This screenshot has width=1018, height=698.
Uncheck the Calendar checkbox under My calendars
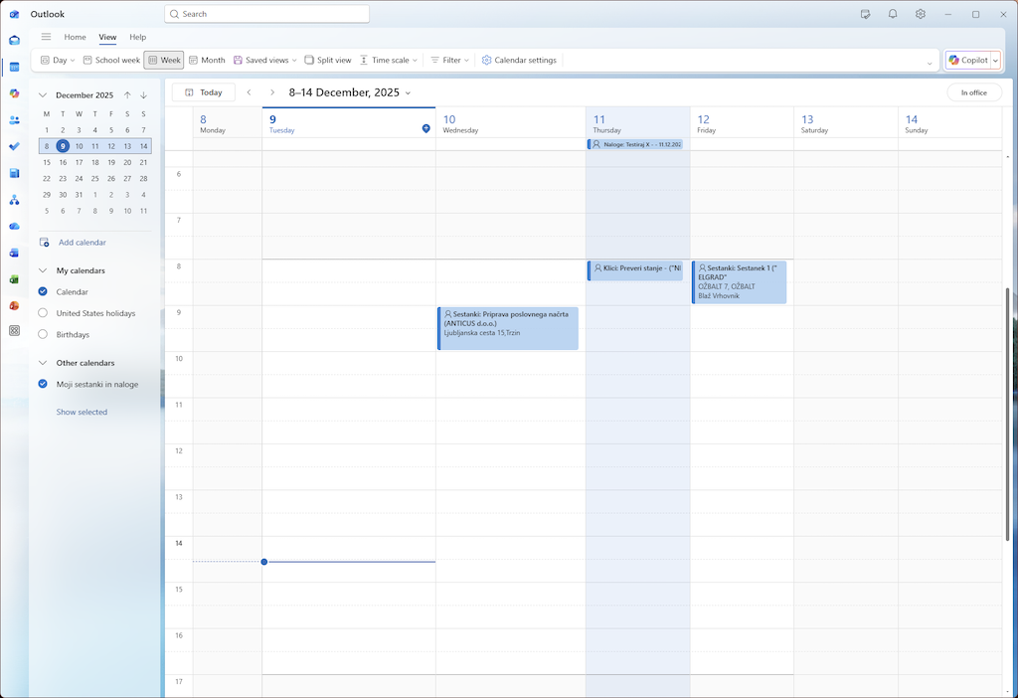click(x=43, y=291)
